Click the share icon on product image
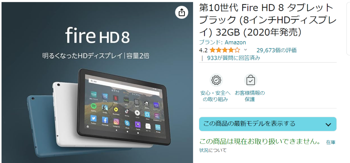350x163 pixels. pyautogui.click(x=182, y=12)
